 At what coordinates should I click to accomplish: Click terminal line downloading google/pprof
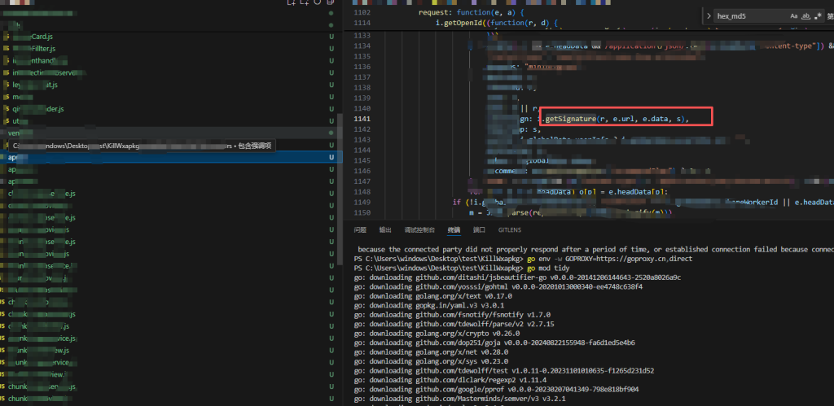[x=496, y=389]
